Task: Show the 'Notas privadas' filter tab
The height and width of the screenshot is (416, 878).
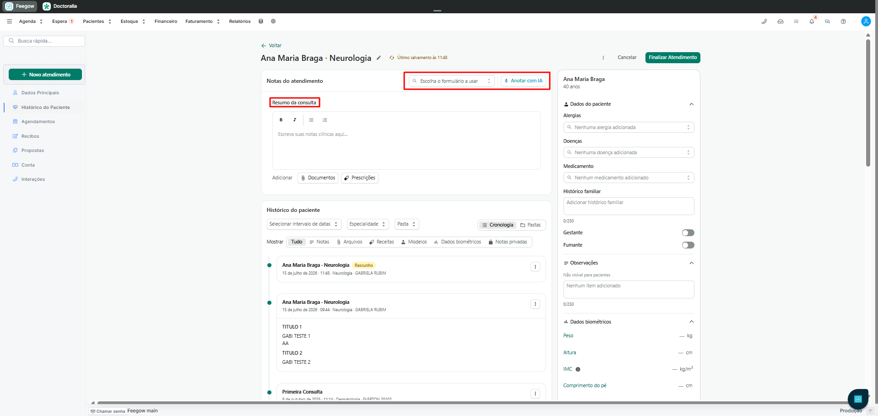Action: [x=508, y=242]
